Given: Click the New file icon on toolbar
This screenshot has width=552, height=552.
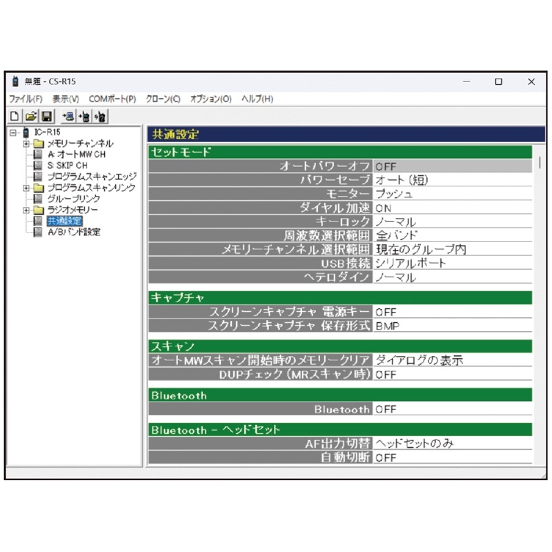Looking at the screenshot, I should [x=14, y=116].
